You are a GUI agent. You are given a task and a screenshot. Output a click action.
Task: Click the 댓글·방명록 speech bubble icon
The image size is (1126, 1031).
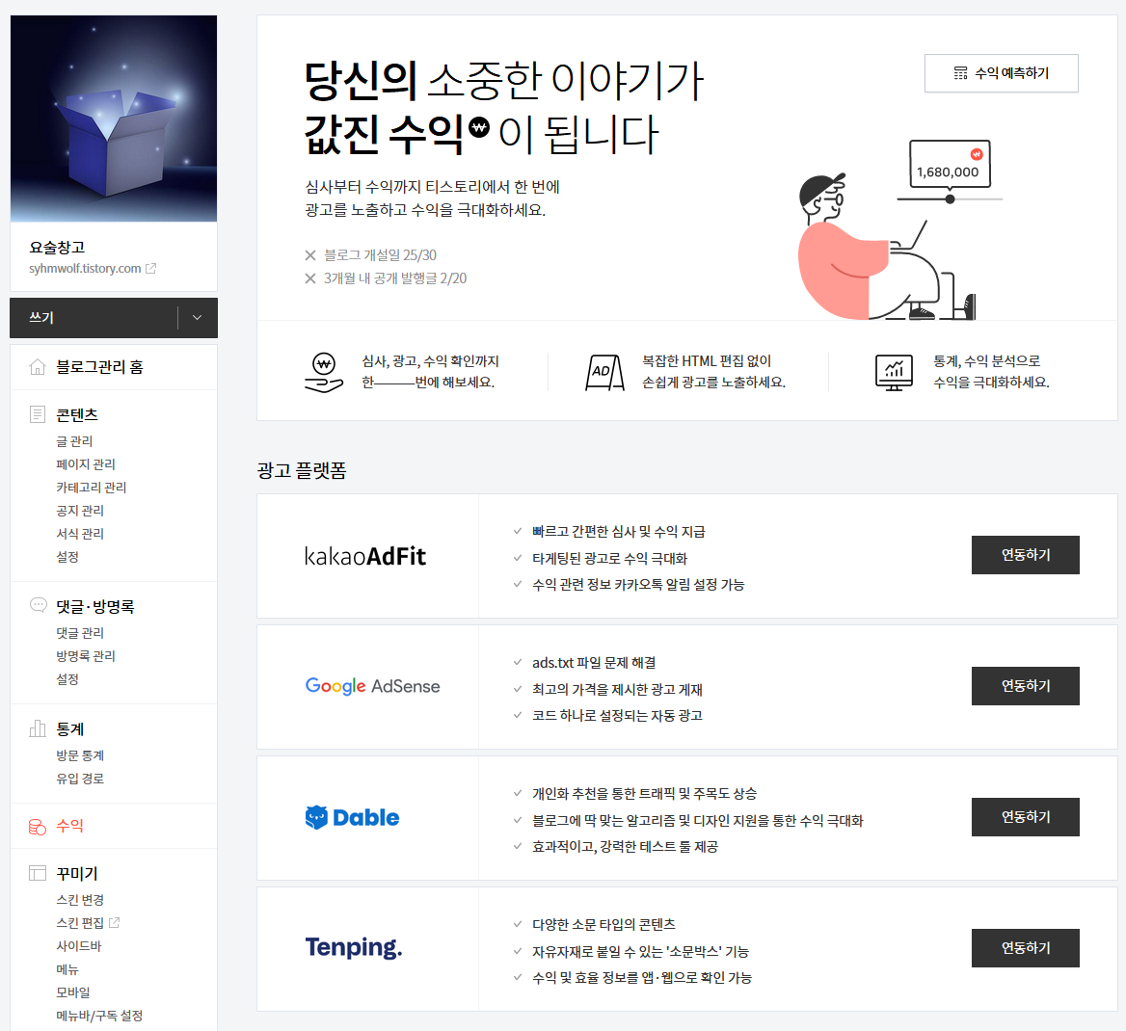[x=38, y=605]
